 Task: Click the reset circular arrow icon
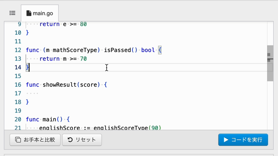point(70,140)
